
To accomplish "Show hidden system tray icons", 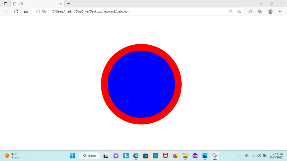I will (x=239, y=156).
